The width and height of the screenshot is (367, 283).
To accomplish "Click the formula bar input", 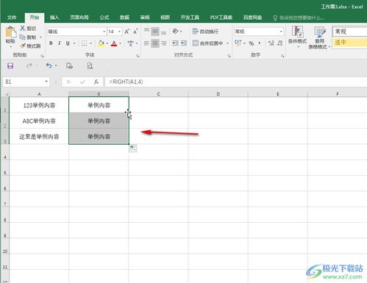I will (x=236, y=82).
